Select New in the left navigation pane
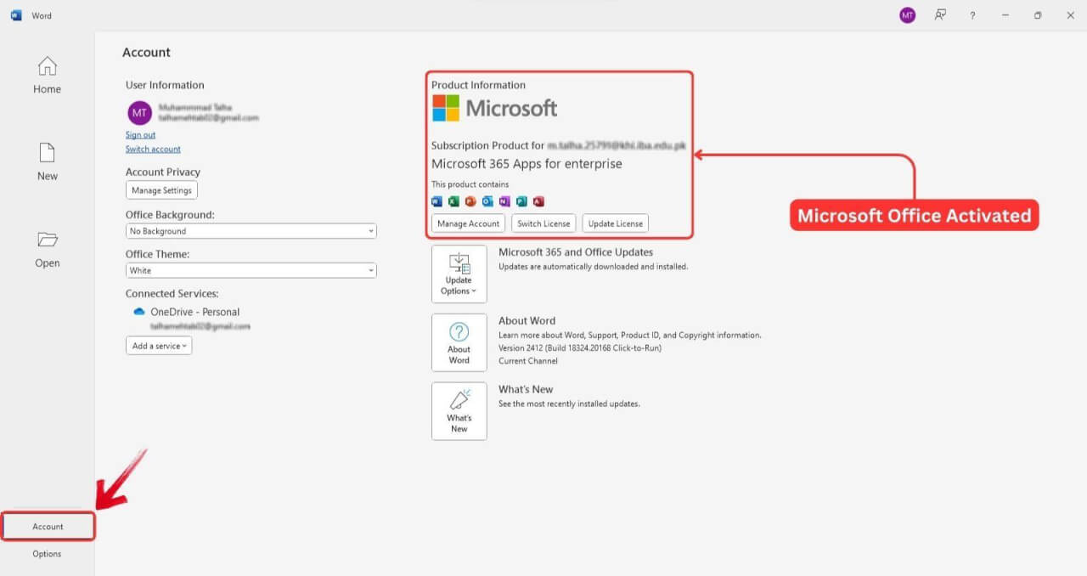 coord(47,161)
